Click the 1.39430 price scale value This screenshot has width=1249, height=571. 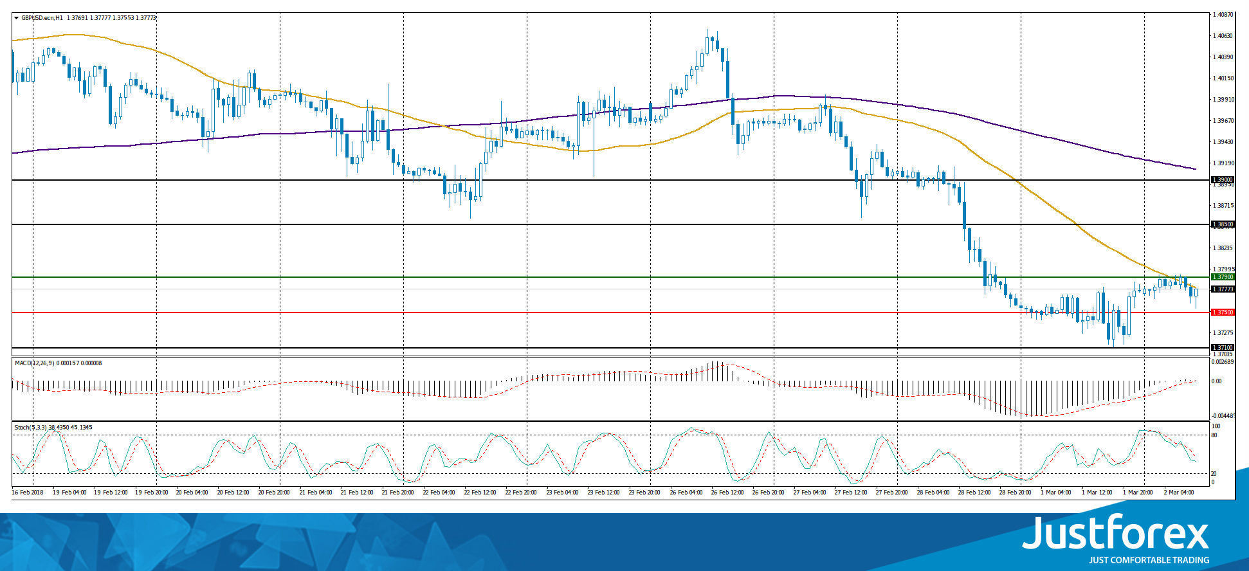(1223, 142)
